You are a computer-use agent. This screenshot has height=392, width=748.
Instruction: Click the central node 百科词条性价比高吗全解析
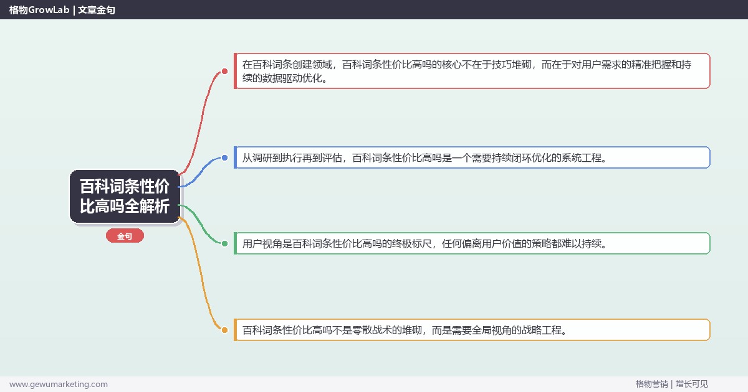125,196
